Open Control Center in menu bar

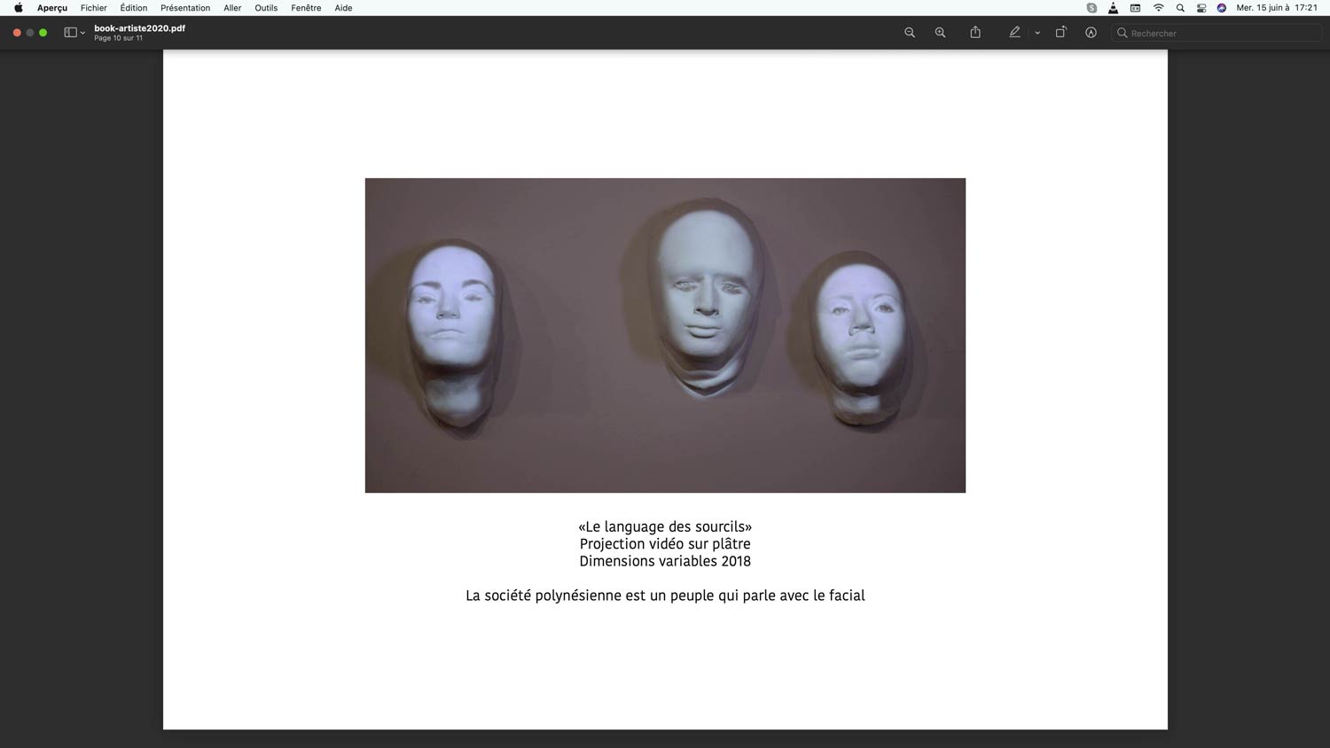click(x=1201, y=8)
